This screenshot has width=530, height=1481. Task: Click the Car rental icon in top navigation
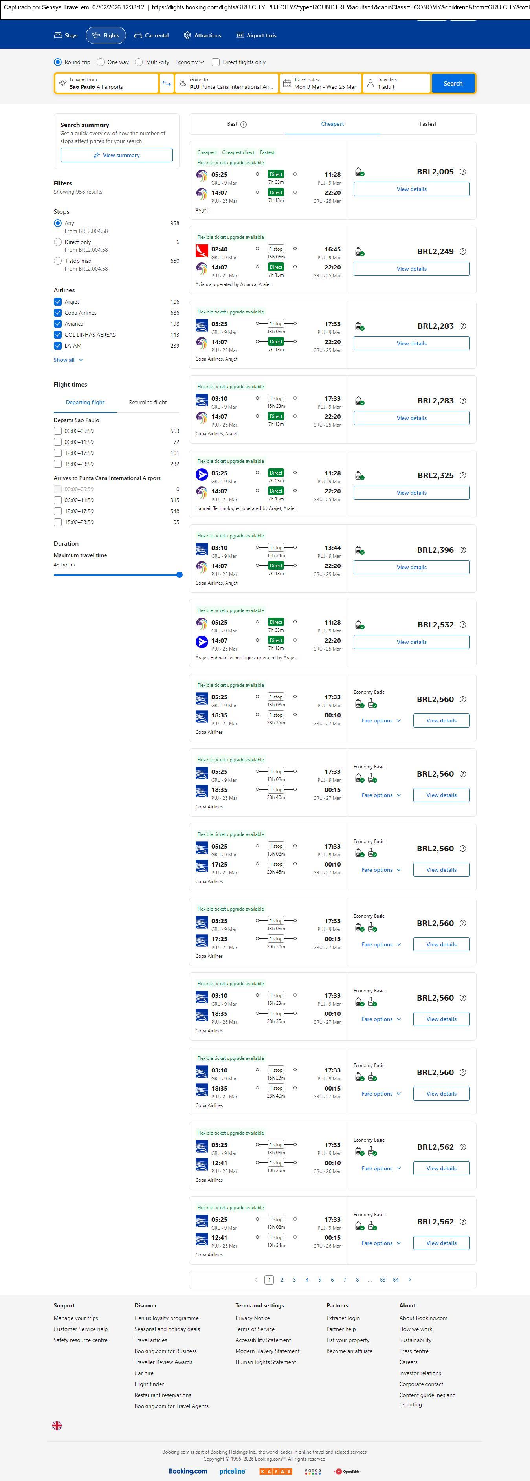138,36
